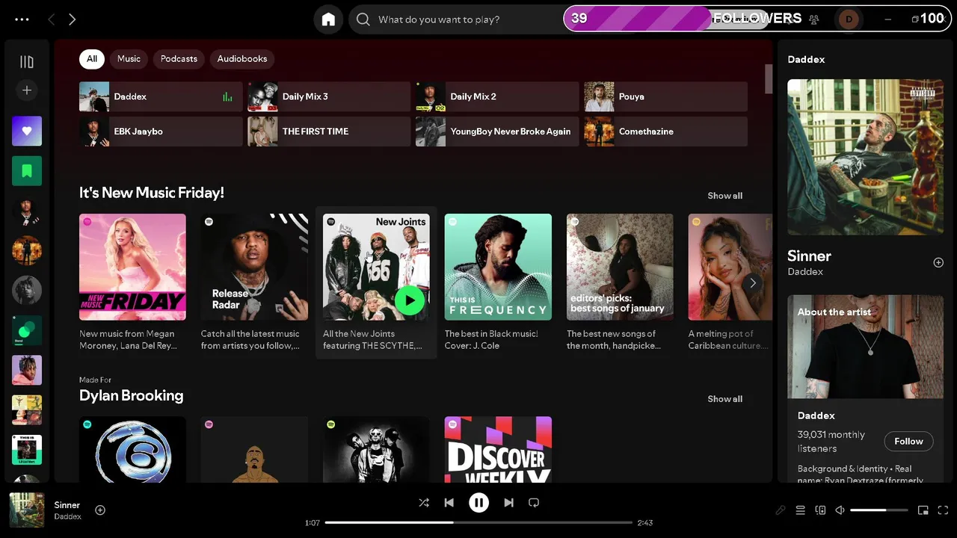Show all for It's New Music Friday

pos(724,196)
